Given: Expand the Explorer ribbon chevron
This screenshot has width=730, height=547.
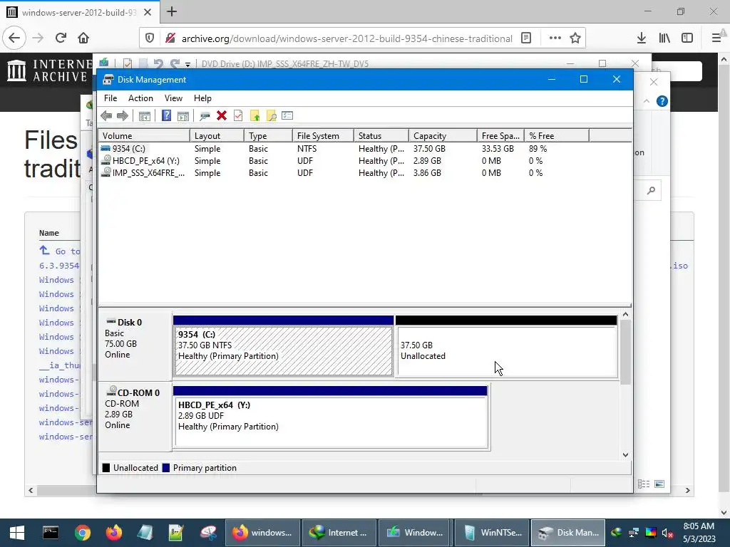Looking at the screenshot, I should [x=646, y=101].
